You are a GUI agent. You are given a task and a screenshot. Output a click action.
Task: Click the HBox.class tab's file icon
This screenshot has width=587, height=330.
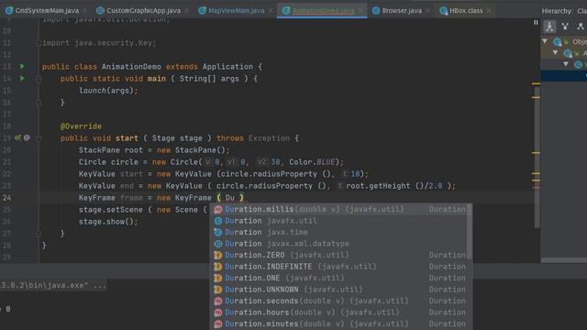coord(444,11)
